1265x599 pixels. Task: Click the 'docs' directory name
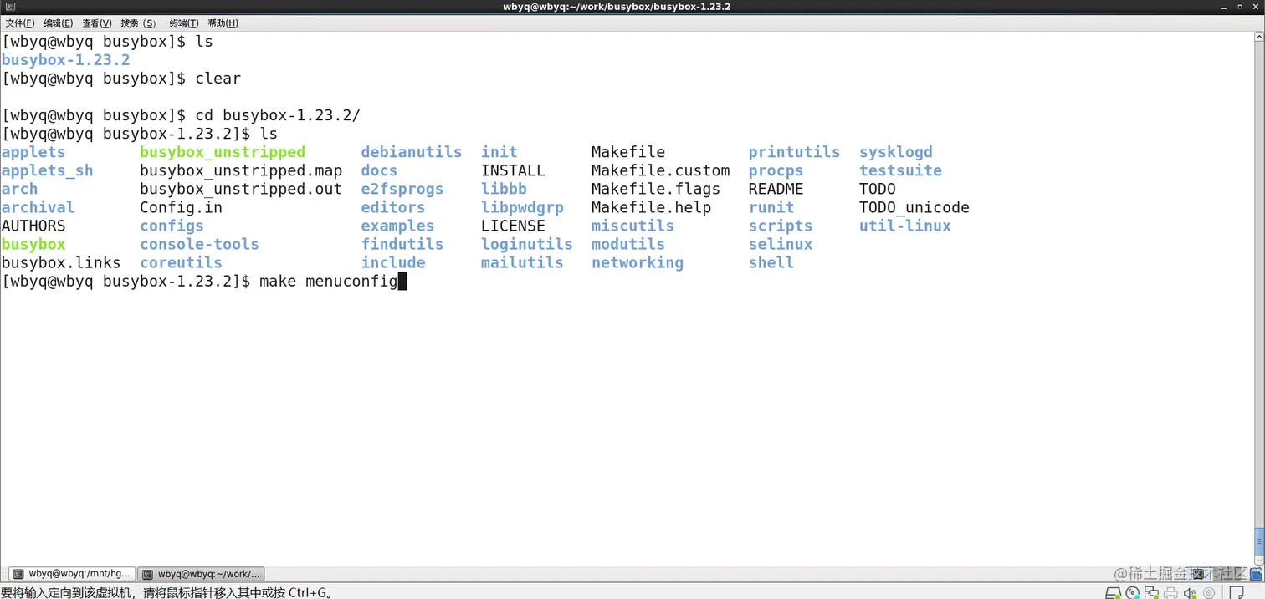[379, 170]
